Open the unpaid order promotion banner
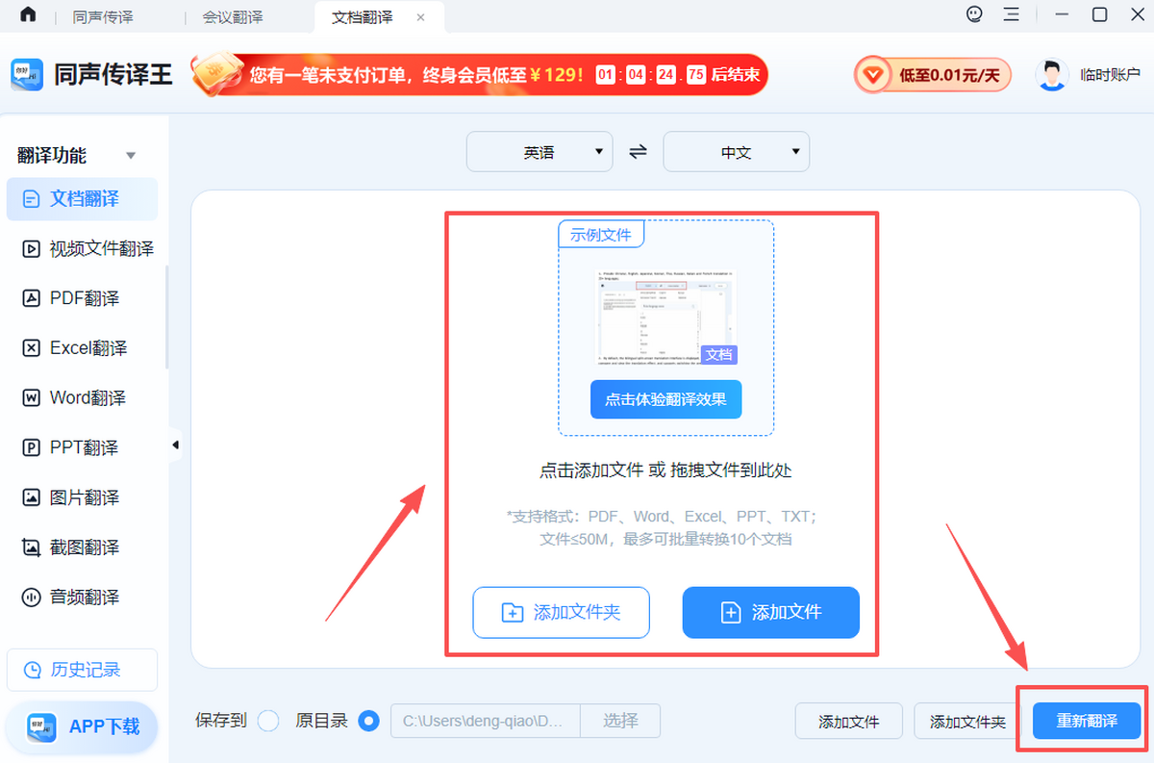Viewport: 1154px width, 763px height. 479,74
